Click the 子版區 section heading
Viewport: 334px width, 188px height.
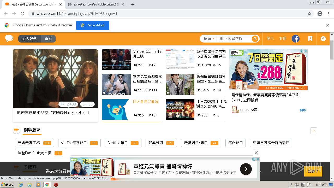tap(30, 167)
